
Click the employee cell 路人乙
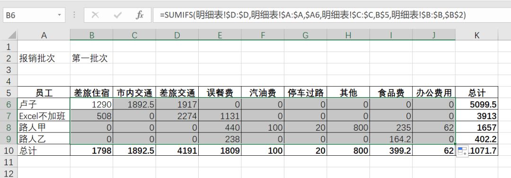coord(44,139)
